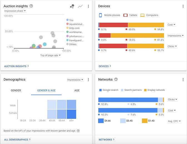Open the Devices Cost metric dropdown

click(171, 25)
